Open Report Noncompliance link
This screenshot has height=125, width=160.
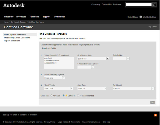point(91,122)
